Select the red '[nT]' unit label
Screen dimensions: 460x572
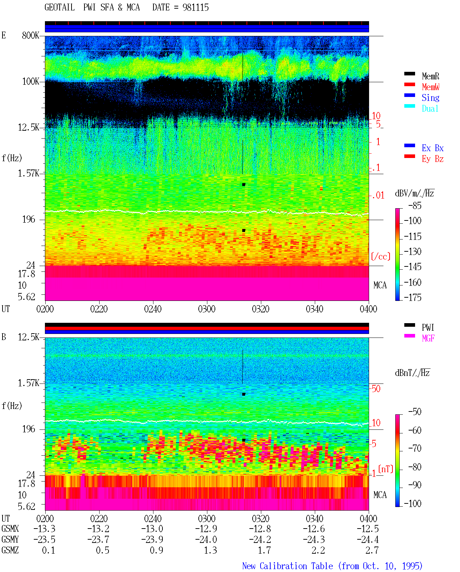point(386,469)
